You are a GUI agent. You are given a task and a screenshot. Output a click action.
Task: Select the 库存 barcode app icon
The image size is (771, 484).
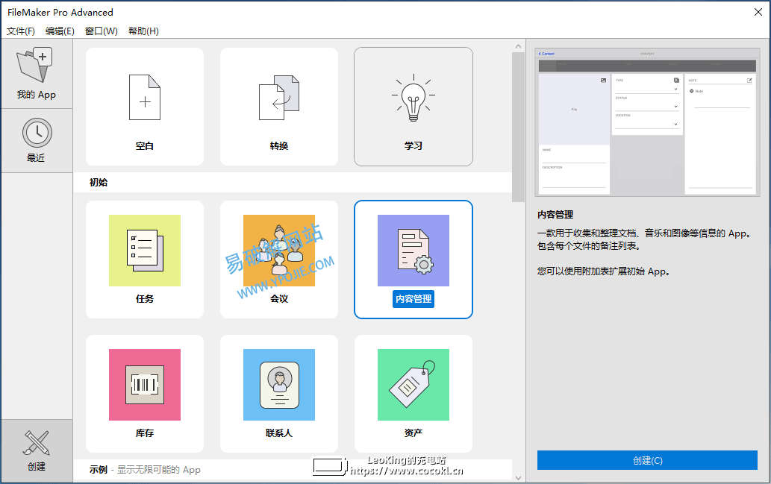[145, 385]
